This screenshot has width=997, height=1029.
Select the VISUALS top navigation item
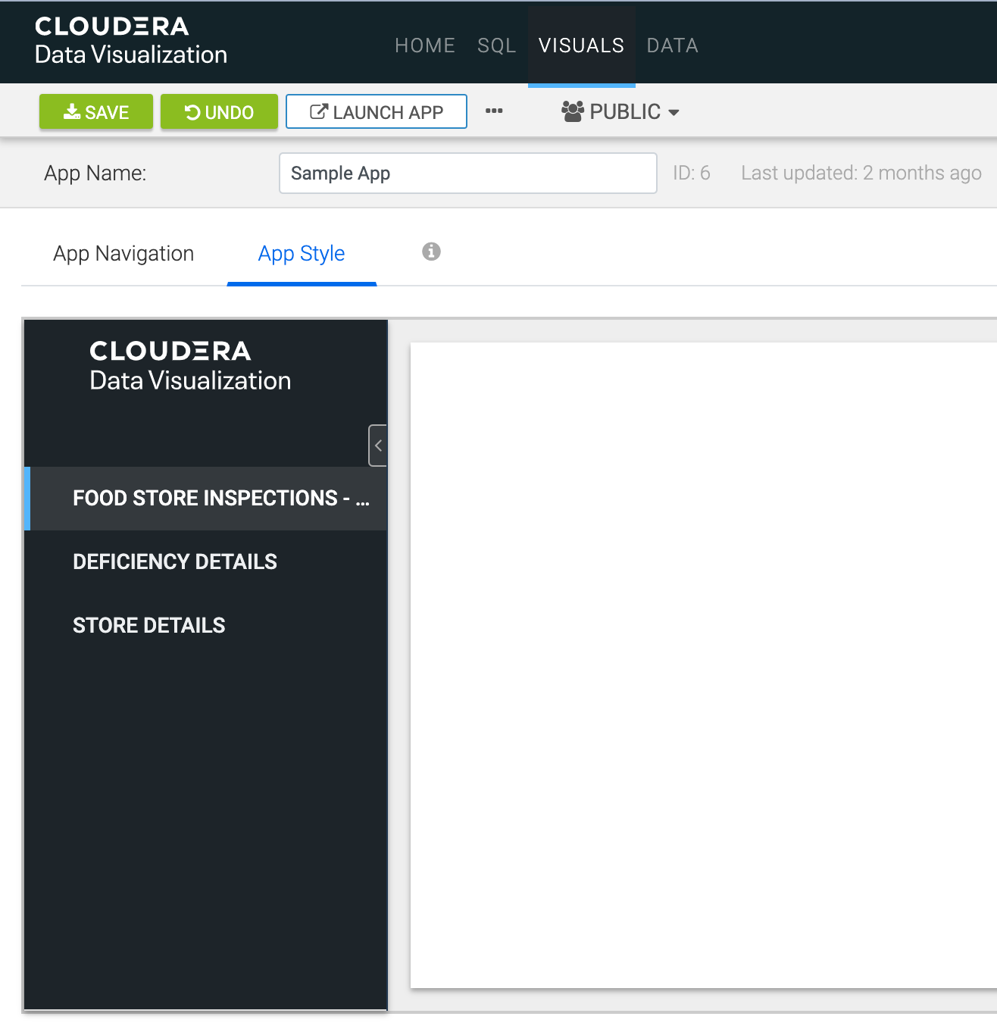[x=581, y=45]
